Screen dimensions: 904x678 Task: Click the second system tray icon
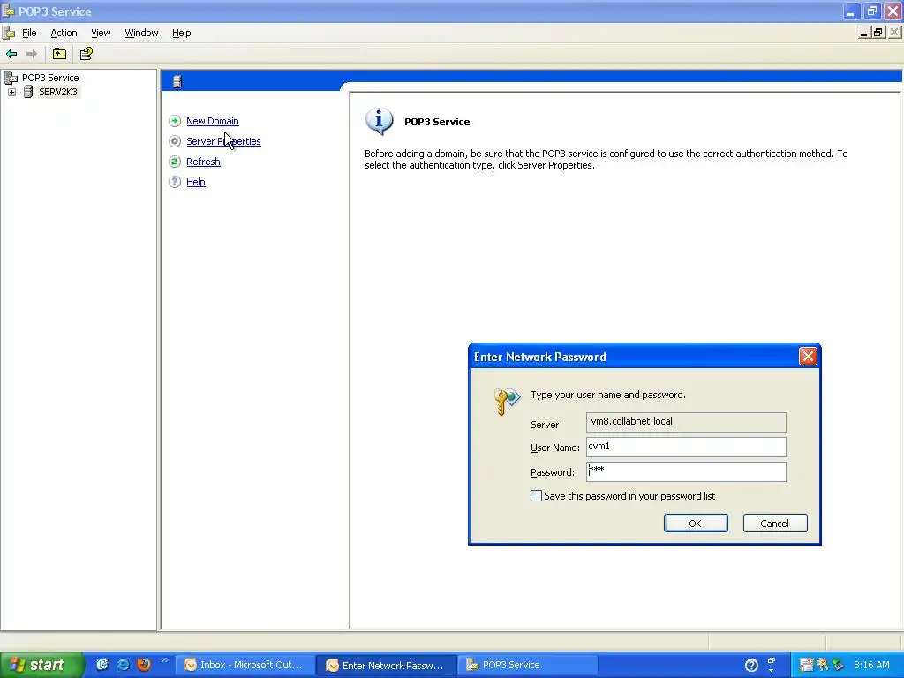(x=822, y=665)
